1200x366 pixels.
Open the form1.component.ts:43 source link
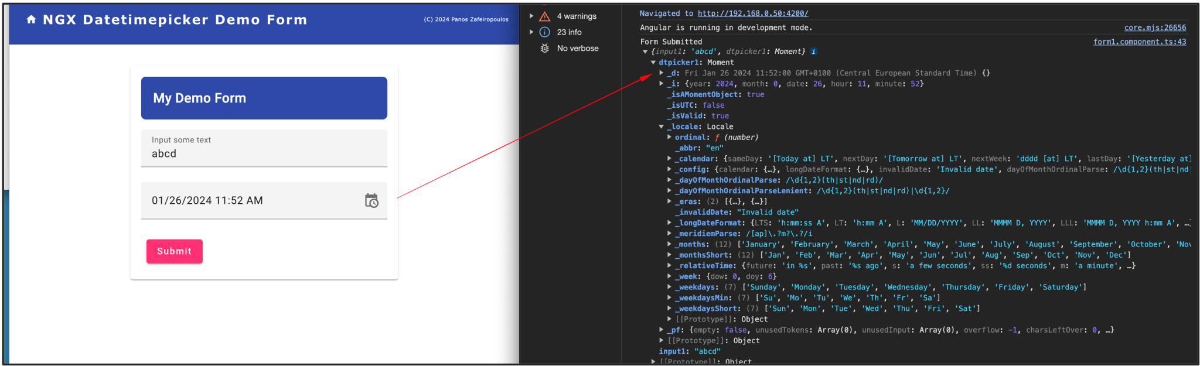pyautogui.click(x=1140, y=42)
